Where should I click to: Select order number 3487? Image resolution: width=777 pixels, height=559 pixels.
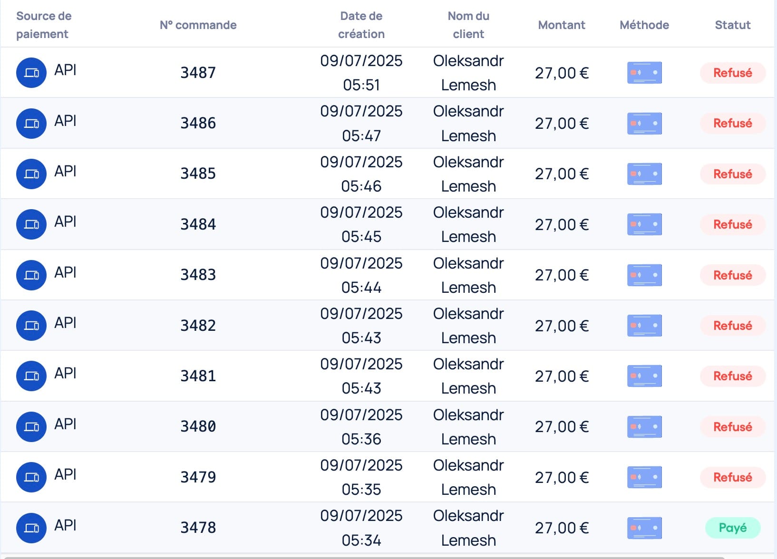[198, 73]
